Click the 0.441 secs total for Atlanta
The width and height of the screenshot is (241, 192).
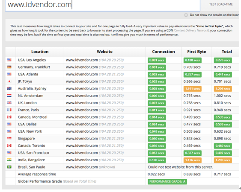[x=223, y=75]
